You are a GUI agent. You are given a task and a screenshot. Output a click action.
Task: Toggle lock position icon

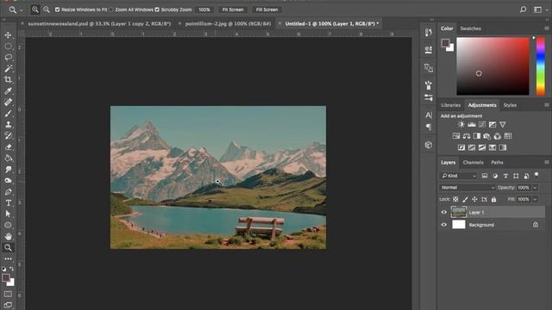tap(474, 199)
